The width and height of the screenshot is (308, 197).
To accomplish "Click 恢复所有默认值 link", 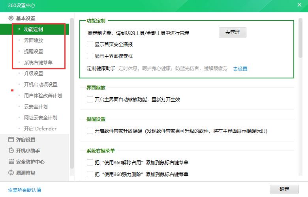I will point(24,190).
